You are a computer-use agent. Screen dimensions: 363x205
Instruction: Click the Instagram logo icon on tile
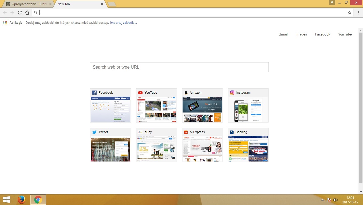[x=232, y=93]
